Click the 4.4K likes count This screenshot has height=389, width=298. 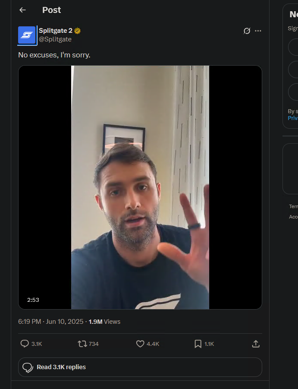coord(153,344)
